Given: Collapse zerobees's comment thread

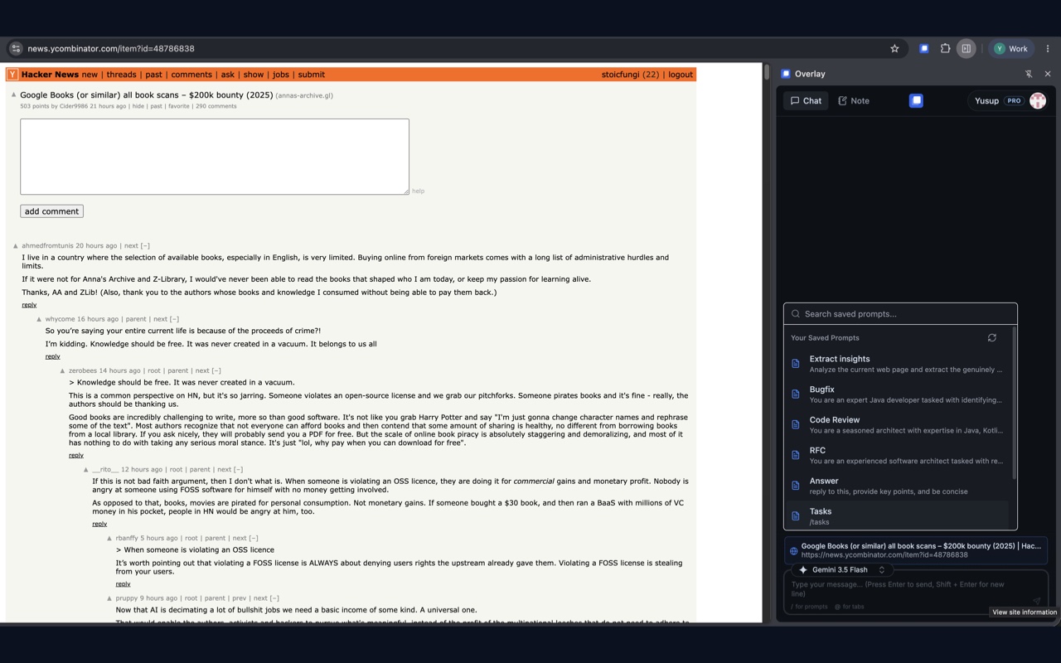Looking at the screenshot, I should [x=216, y=371].
